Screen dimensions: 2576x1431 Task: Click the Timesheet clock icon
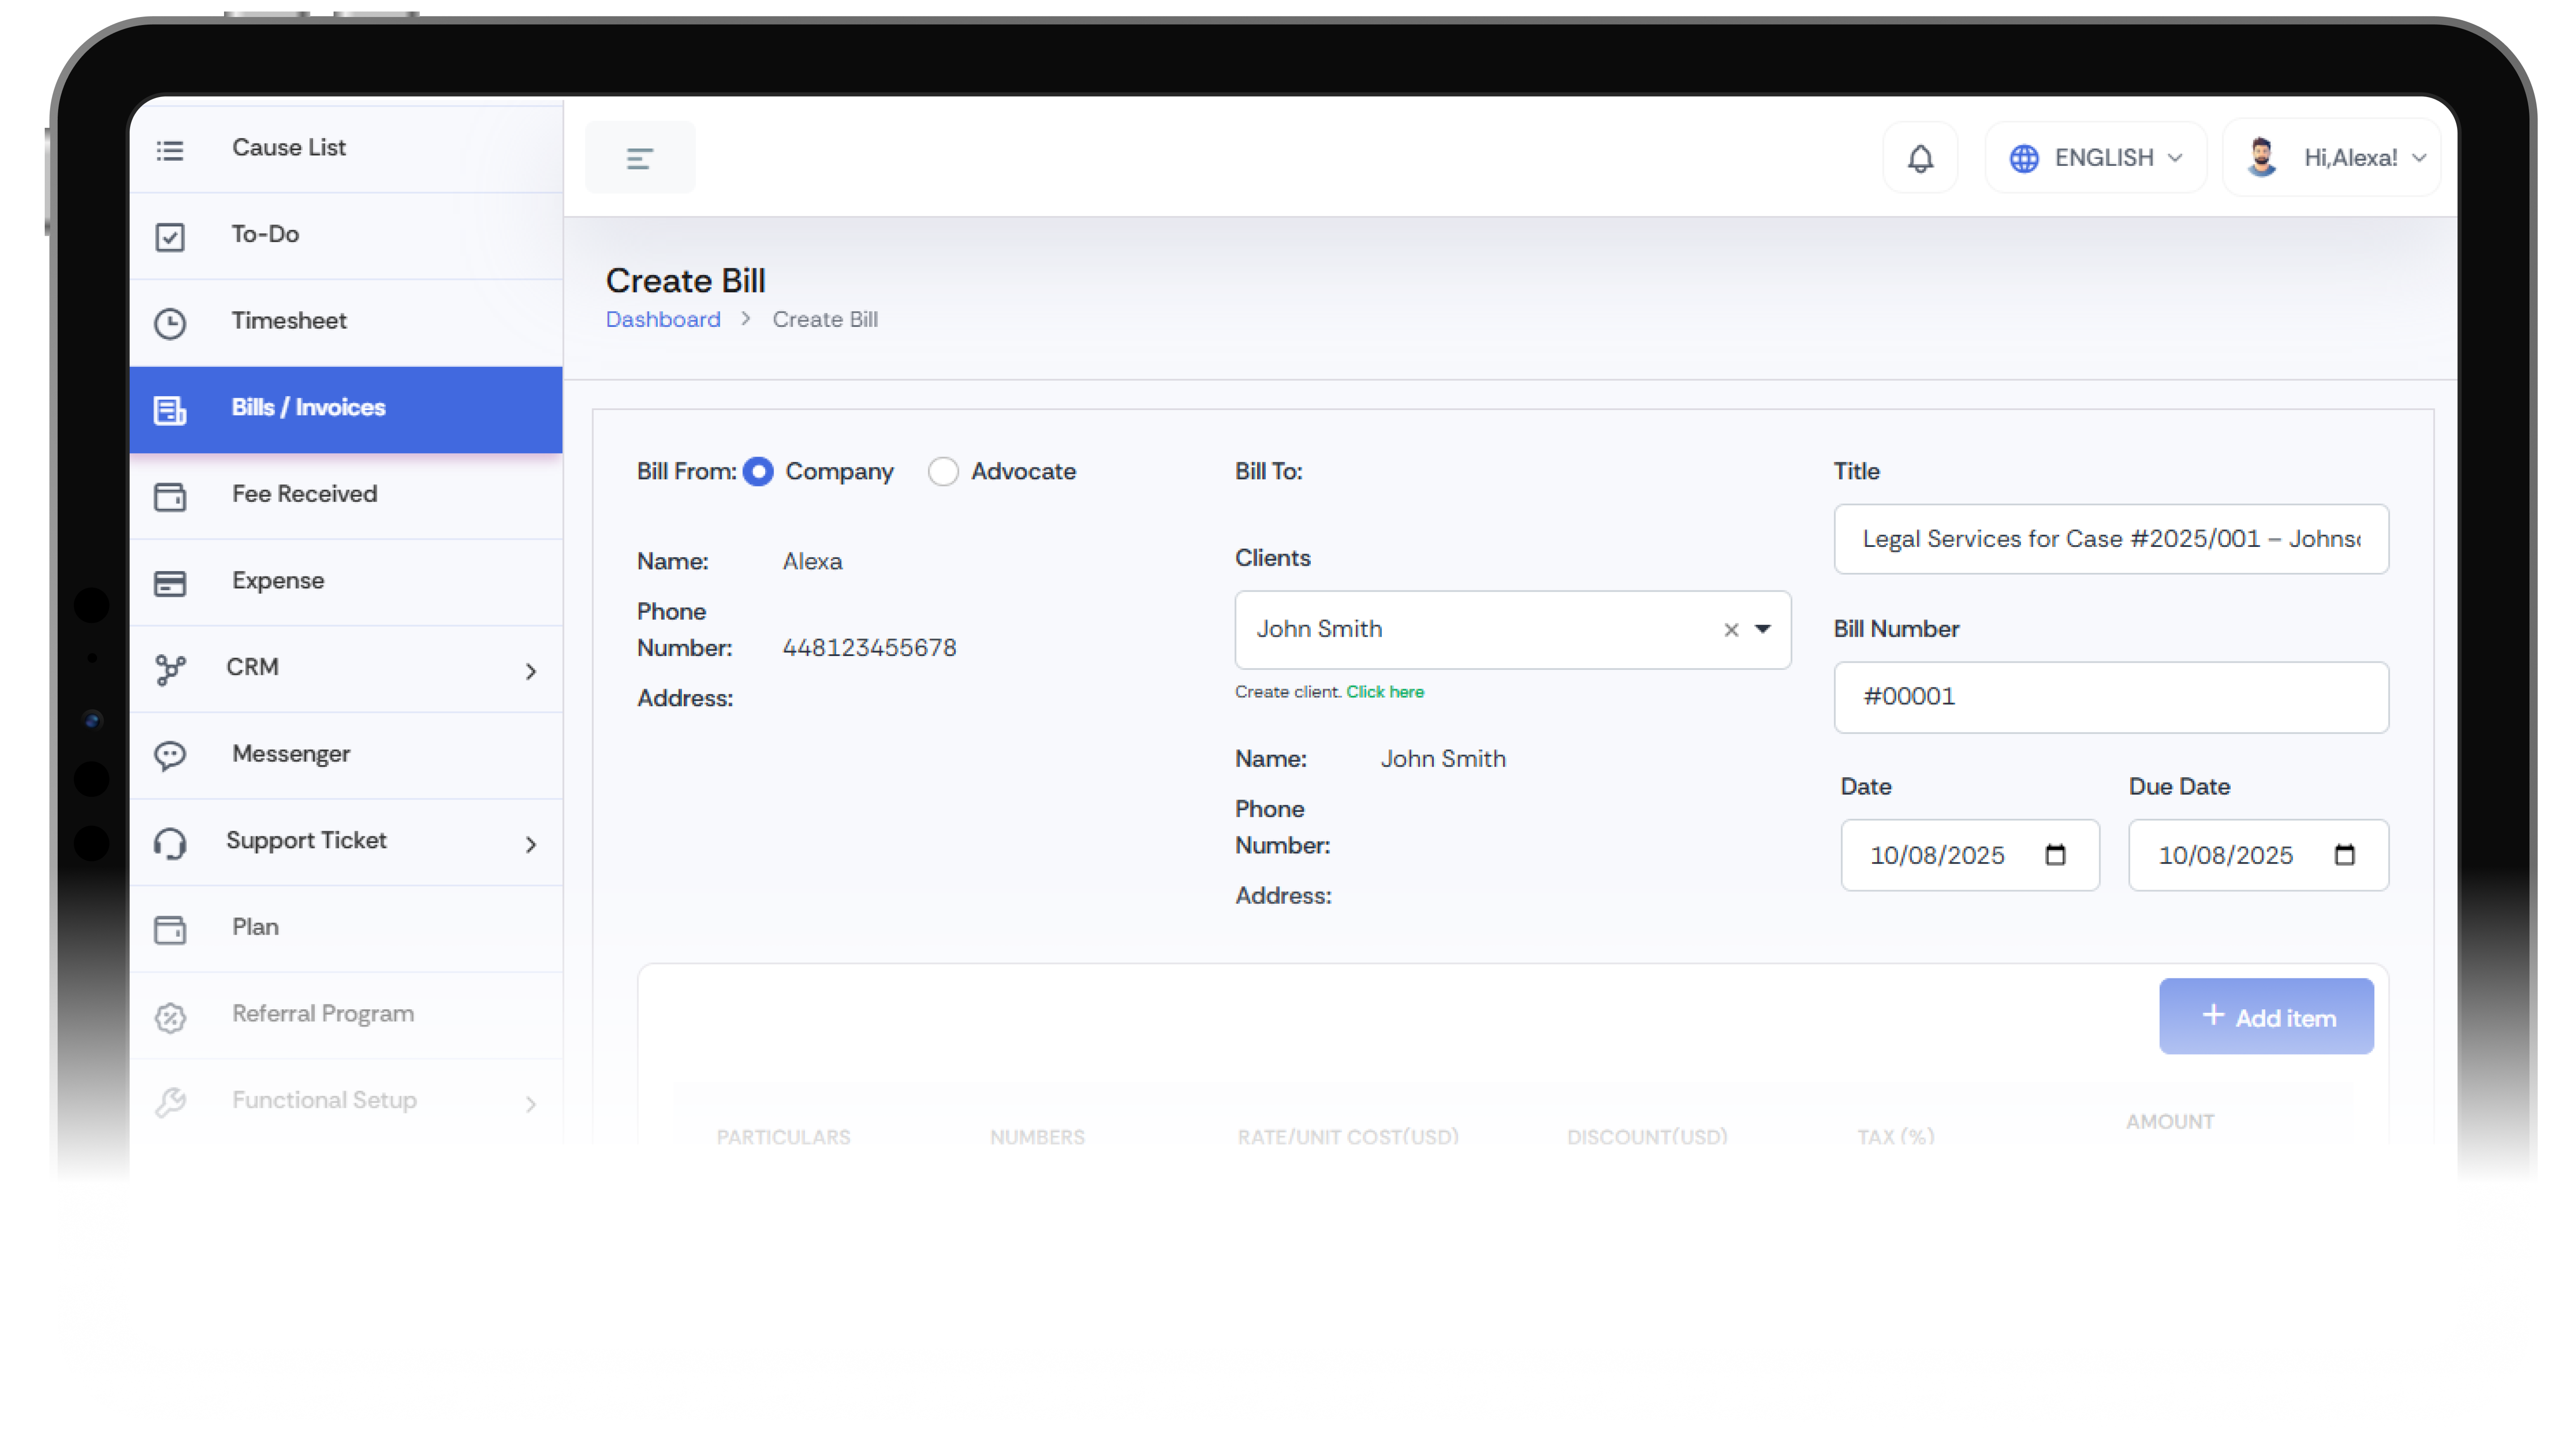[x=170, y=323]
